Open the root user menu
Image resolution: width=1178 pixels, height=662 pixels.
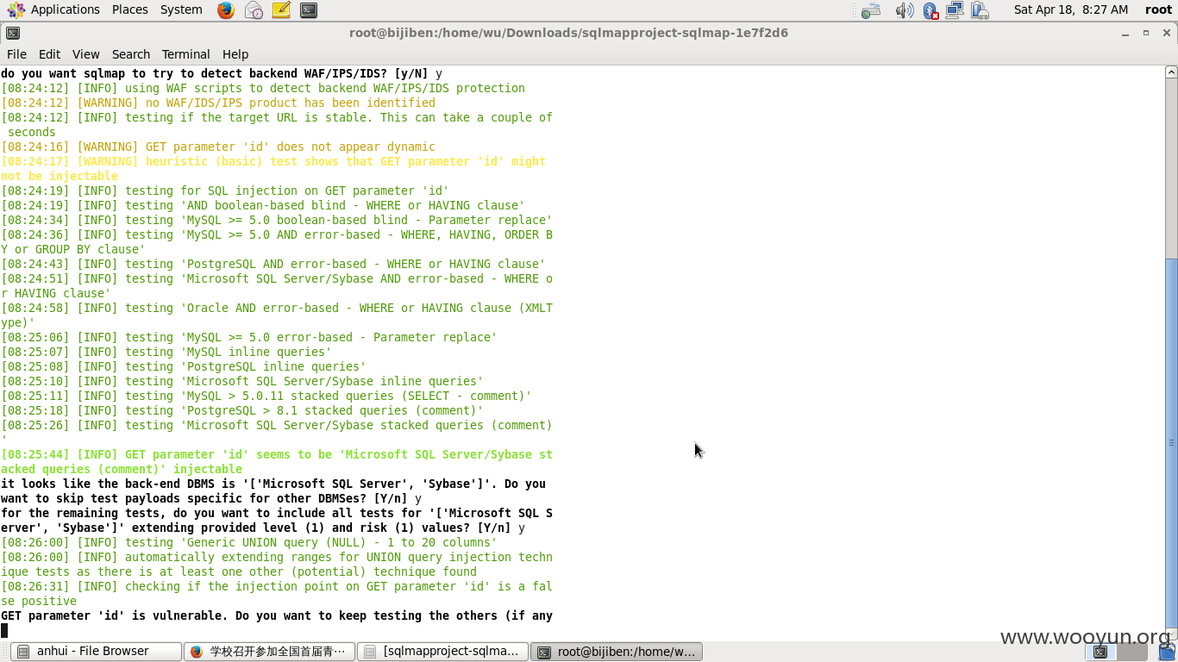pyautogui.click(x=1158, y=9)
